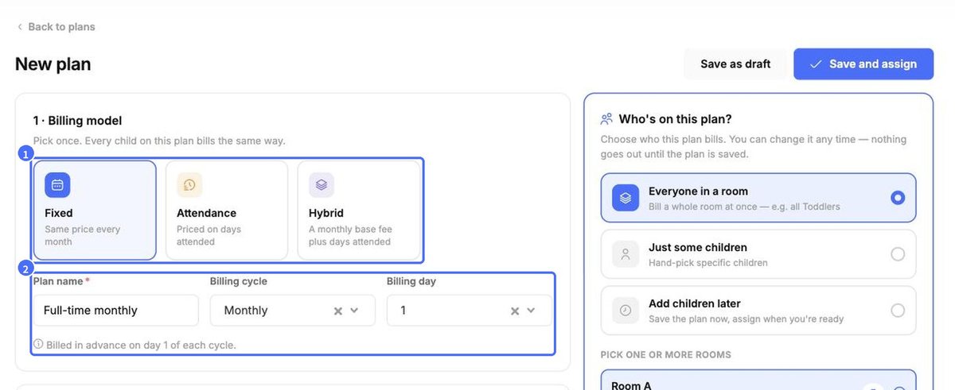Select Add children later radio
This screenshot has height=390, width=955.
[x=898, y=311]
